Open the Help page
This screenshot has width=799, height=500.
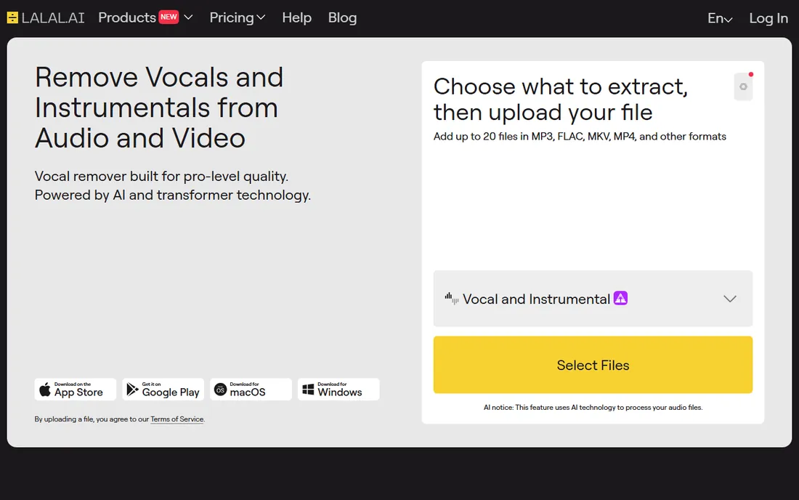[x=296, y=18]
